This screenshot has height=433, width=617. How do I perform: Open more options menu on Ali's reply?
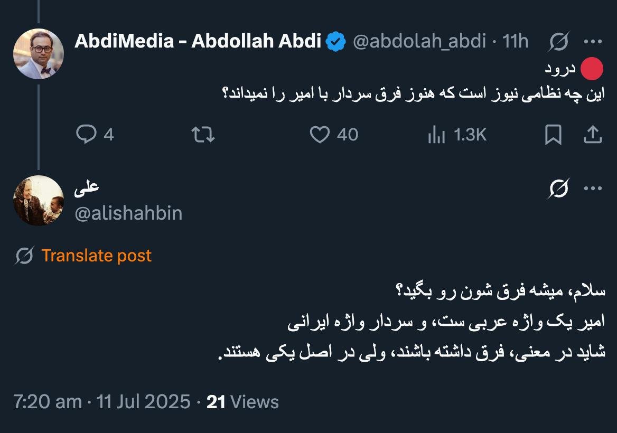(593, 188)
